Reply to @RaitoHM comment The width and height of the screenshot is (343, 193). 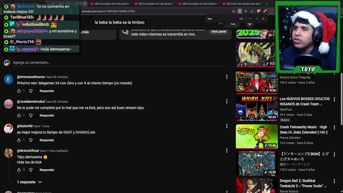[x=47, y=140]
